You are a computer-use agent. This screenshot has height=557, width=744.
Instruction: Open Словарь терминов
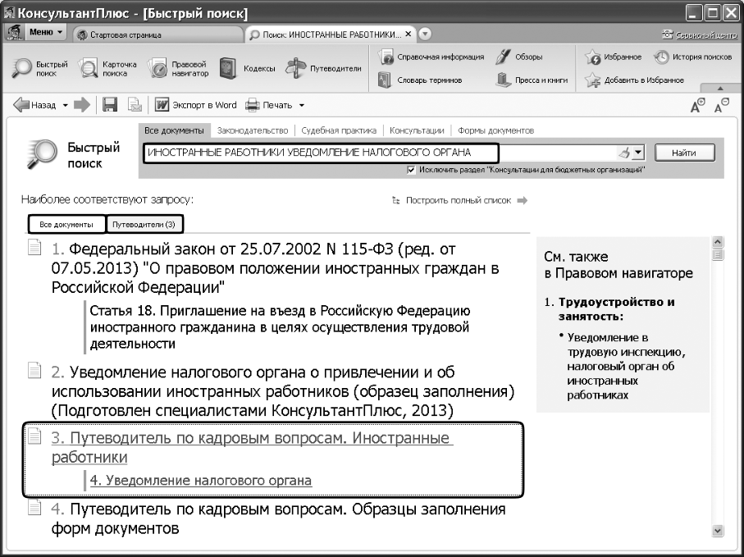421,80
